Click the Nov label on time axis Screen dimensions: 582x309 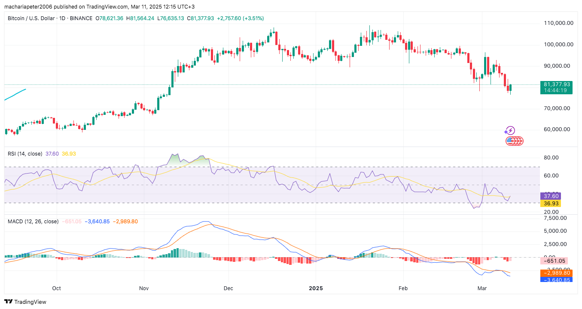144,288
